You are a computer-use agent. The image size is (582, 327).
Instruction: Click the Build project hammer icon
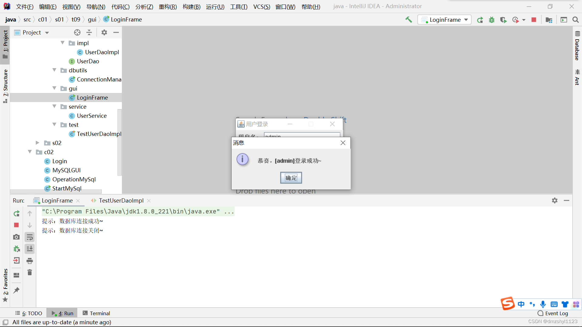point(409,20)
